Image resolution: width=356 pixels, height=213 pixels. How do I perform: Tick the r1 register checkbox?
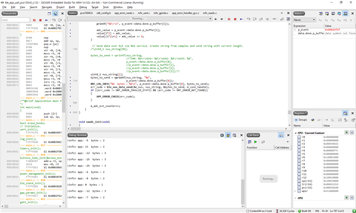[299, 140]
